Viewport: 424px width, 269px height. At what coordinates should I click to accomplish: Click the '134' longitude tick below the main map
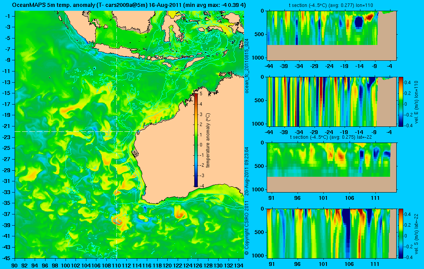239,266
